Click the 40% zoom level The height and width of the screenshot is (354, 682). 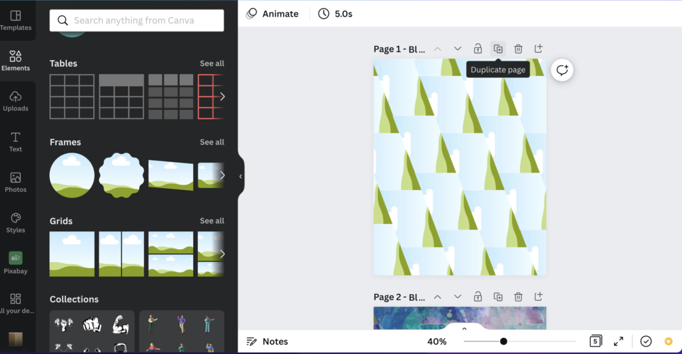pyautogui.click(x=437, y=341)
